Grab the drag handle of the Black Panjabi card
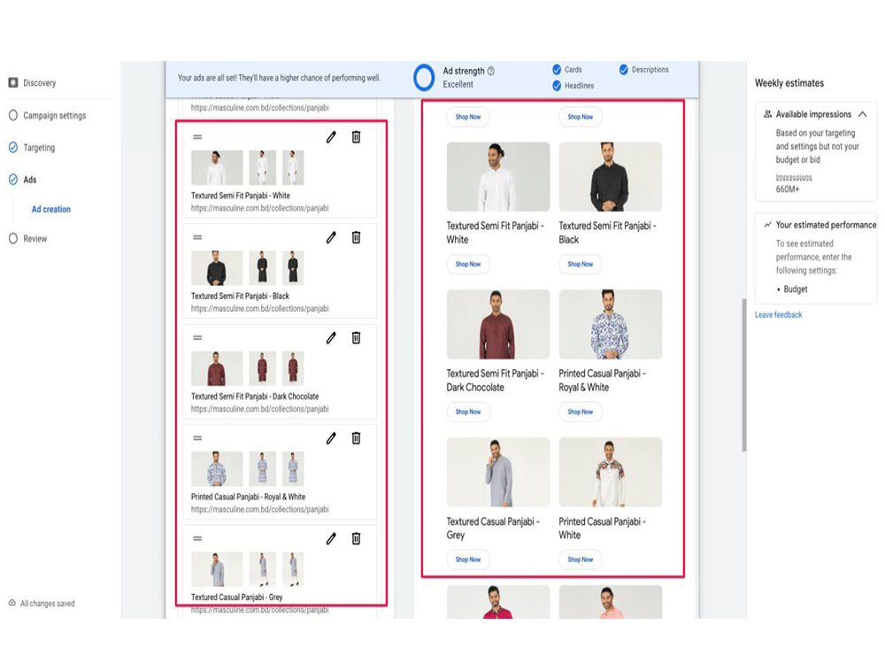The image size is (885, 664). click(197, 237)
